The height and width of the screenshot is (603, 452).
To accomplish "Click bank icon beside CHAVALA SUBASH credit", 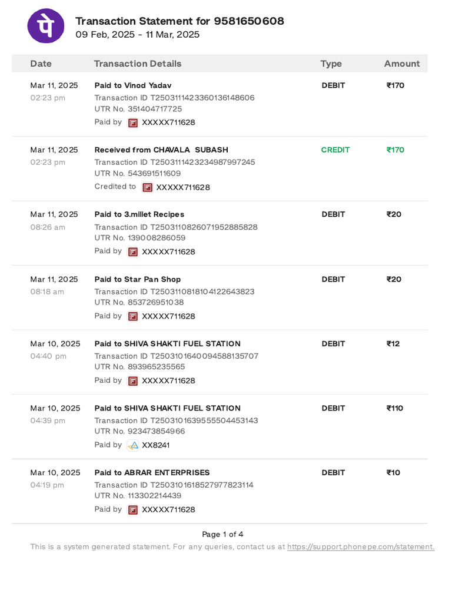I will coord(147,187).
